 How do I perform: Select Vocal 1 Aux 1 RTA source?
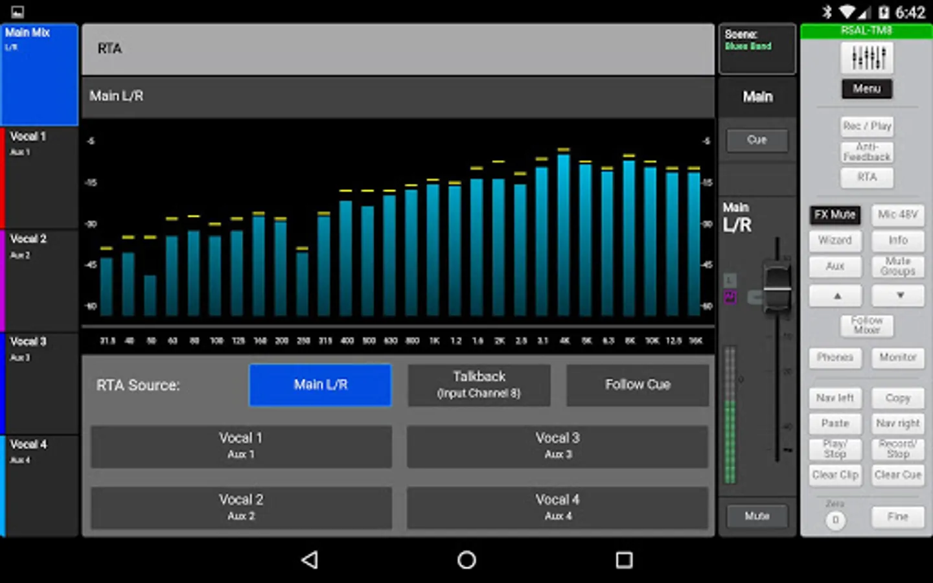[241, 446]
